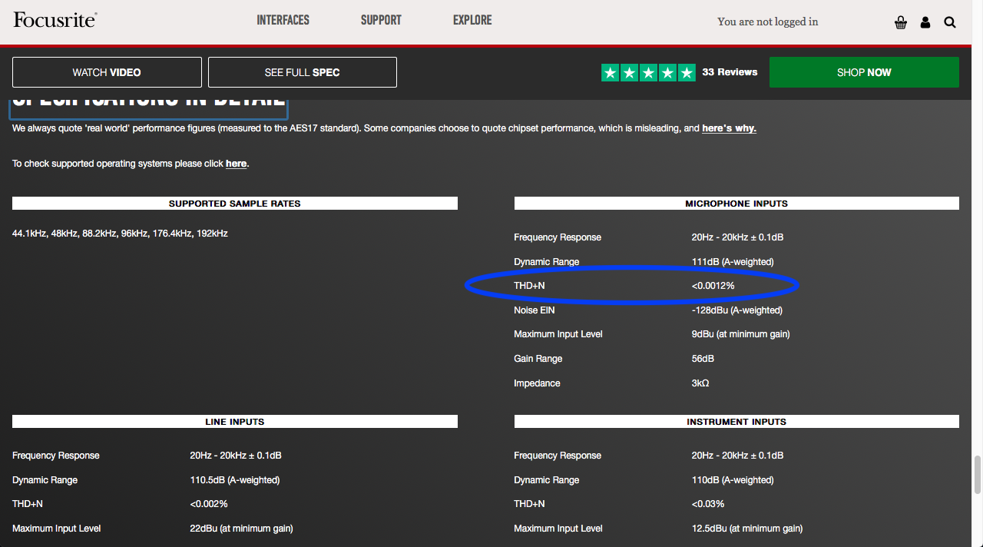Image resolution: width=983 pixels, height=547 pixels.
Task: Expand the Explore navigation menu
Action: [472, 20]
